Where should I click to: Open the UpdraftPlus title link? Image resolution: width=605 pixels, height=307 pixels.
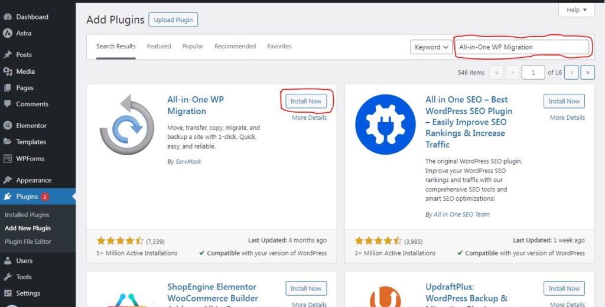click(x=467, y=296)
